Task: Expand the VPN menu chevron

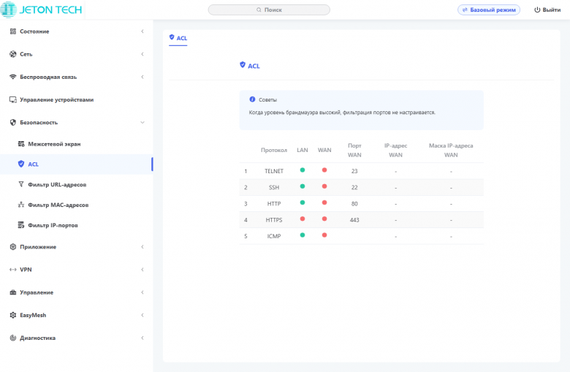Action: 142,270
